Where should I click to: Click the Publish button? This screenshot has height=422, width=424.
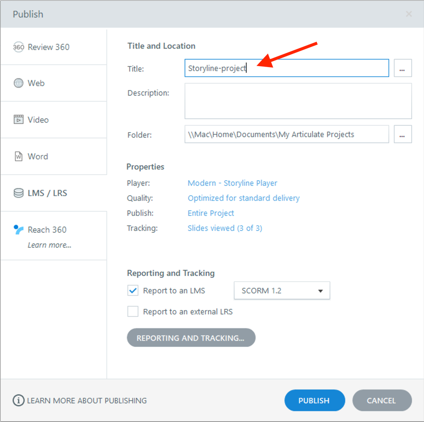314,400
